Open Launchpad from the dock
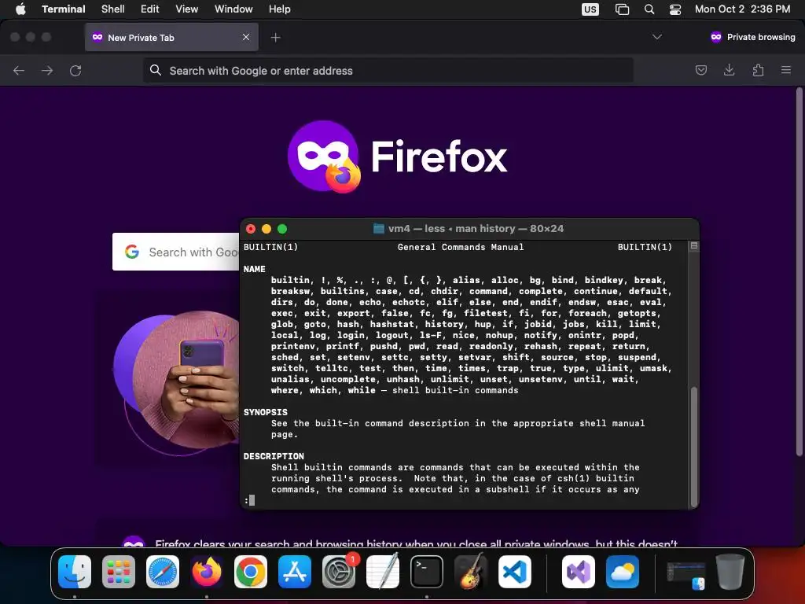This screenshot has height=604, width=805. pos(119,572)
